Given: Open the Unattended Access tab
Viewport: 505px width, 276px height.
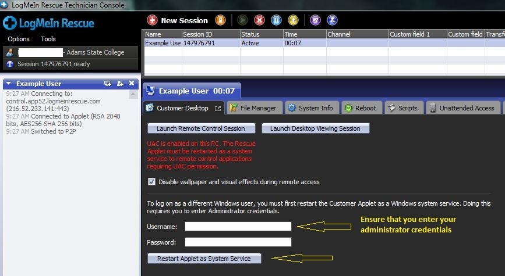Looking at the screenshot, I should pos(463,108).
